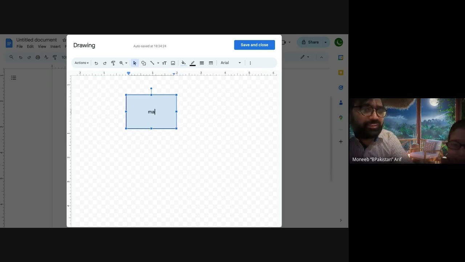This screenshot has width=465, height=262.
Task: Open the Share options dropdown arrow
Action: pyautogui.click(x=325, y=42)
